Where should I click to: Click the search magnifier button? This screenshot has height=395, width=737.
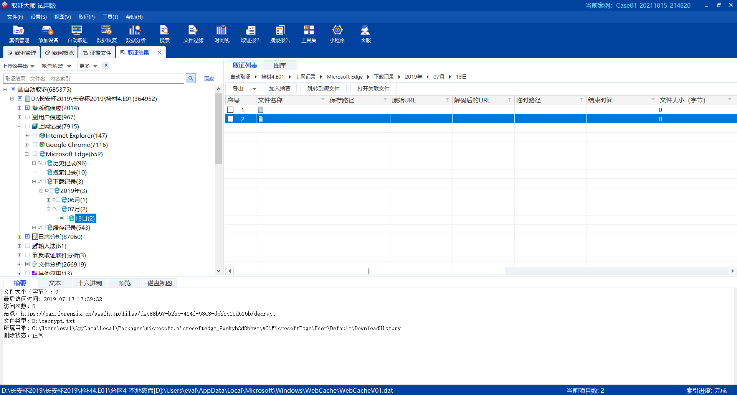[x=191, y=78]
